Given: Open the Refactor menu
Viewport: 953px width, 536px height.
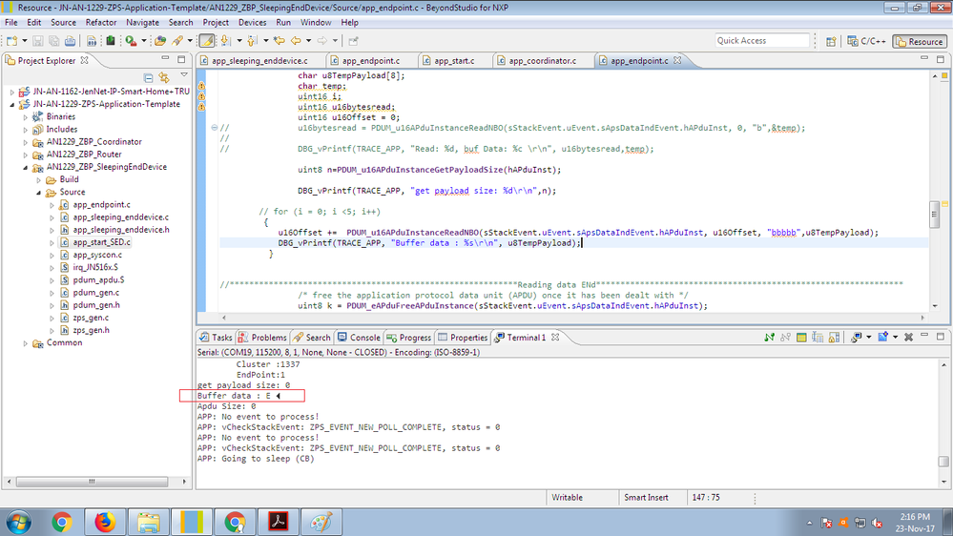Looking at the screenshot, I should (101, 23).
